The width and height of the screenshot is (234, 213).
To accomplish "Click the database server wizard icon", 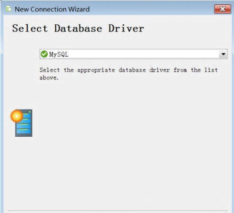I will (21, 123).
